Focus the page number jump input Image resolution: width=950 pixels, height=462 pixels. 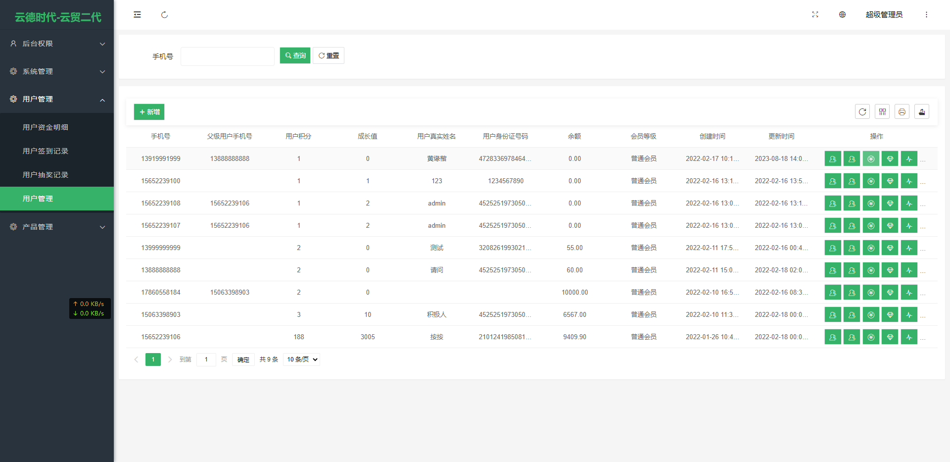[206, 359]
